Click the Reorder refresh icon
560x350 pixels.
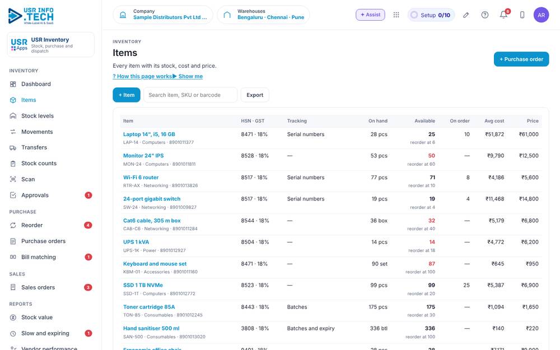click(x=13, y=225)
